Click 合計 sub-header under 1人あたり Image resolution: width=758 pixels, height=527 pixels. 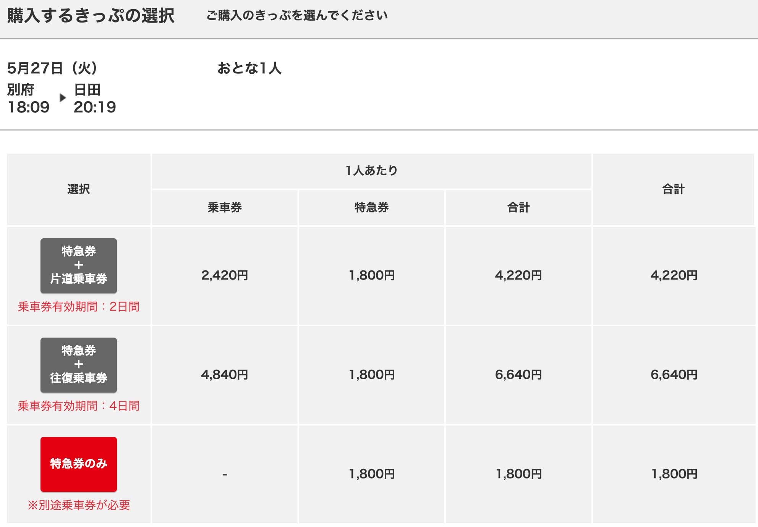(518, 207)
